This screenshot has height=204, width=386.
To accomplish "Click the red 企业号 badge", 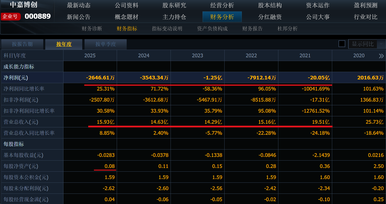I will click(x=11, y=16).
